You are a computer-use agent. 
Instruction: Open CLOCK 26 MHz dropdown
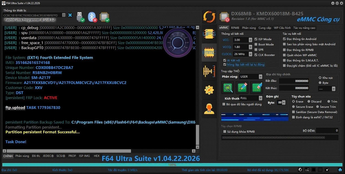(250, 54)
